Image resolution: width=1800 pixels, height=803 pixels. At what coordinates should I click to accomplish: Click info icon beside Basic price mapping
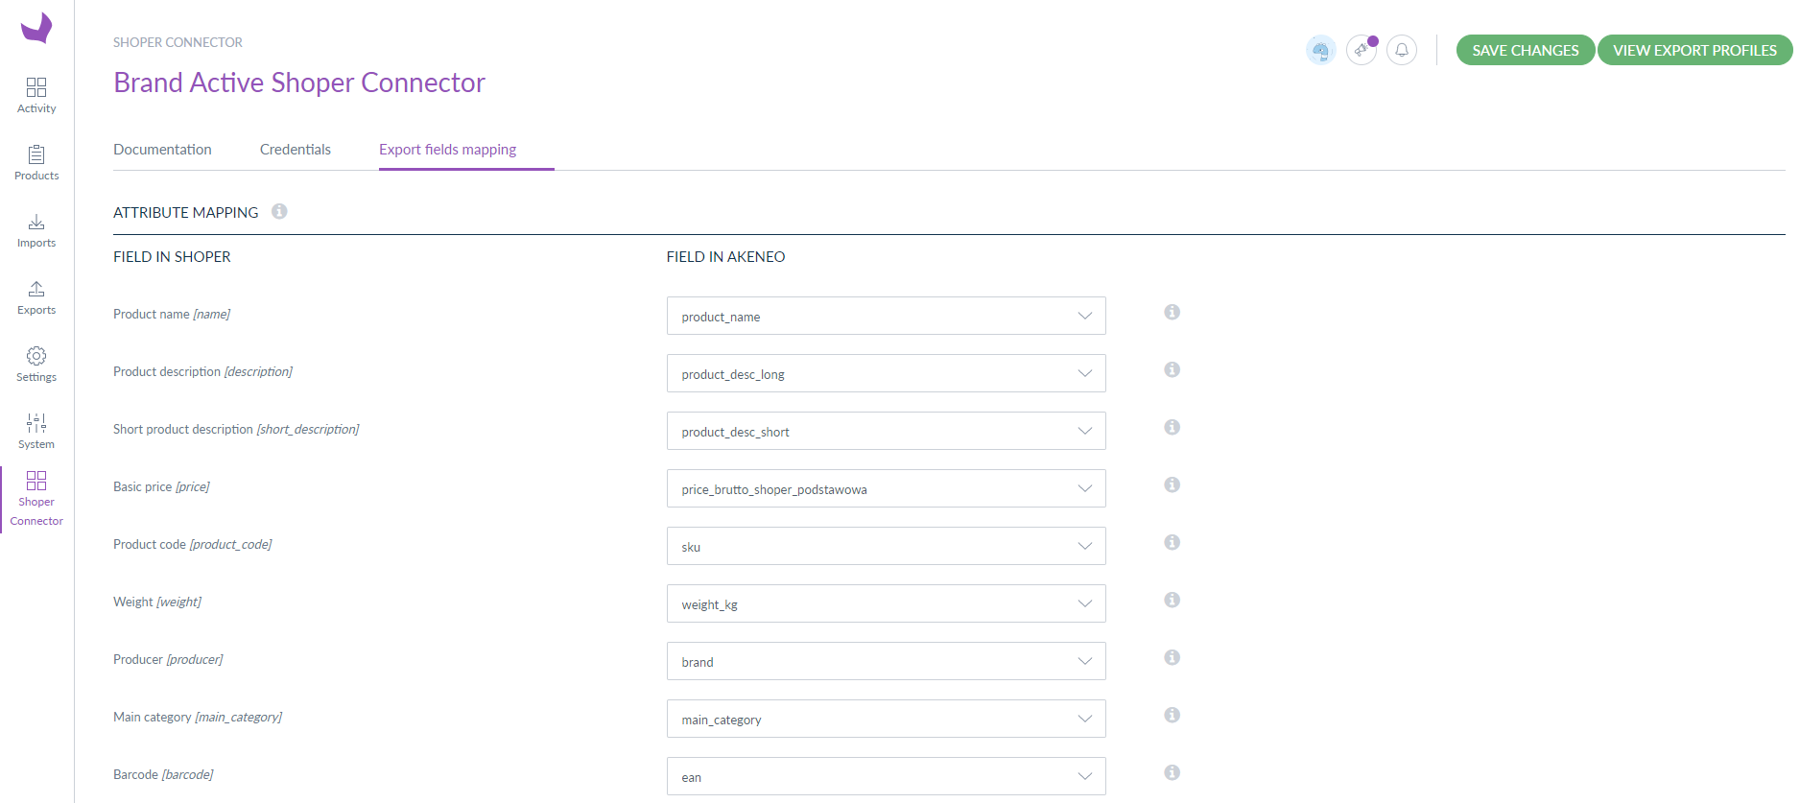(x=1172, y=484)
